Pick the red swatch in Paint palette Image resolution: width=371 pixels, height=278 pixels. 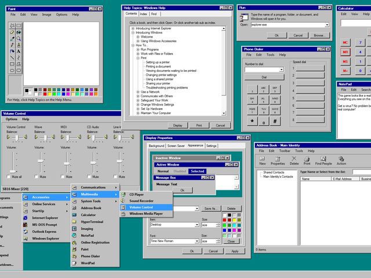pos(45,94)
